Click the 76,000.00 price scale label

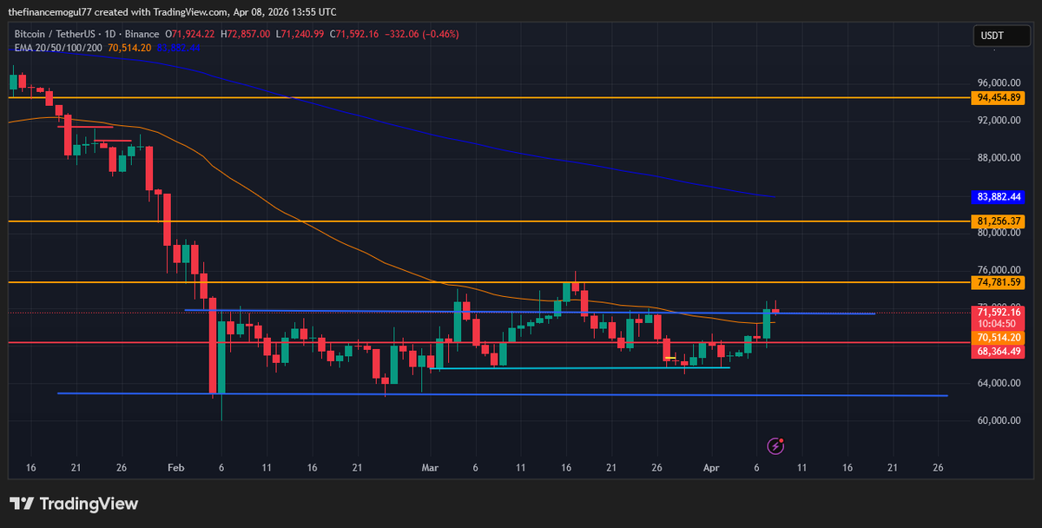pyautogui.click(x=999, y=270)
